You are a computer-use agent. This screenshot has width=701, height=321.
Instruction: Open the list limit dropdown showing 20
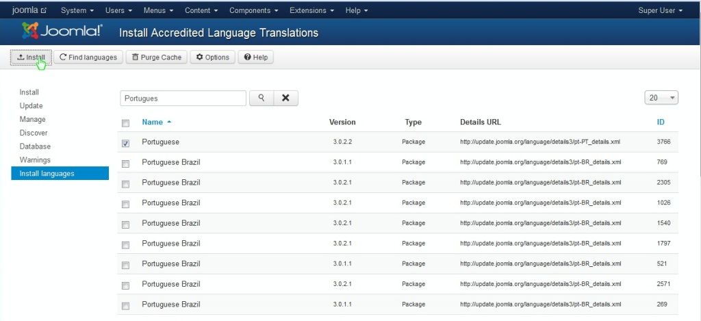point(661,97)
